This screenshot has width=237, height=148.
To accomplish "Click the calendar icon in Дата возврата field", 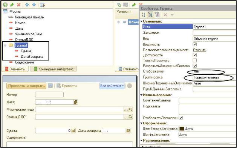I will [x=128, y=130].
